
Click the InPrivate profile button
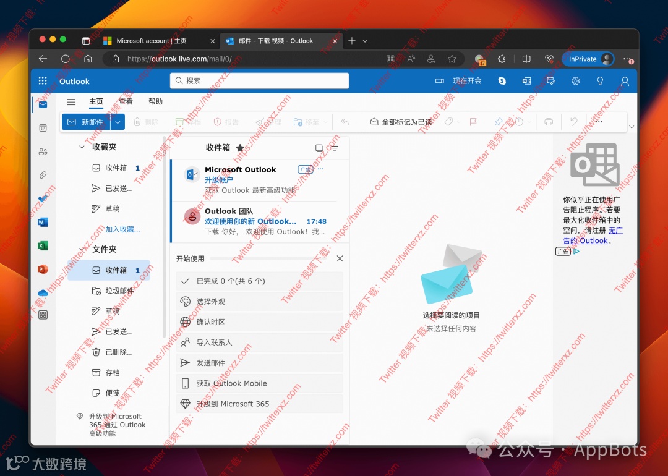pos(588,59)
